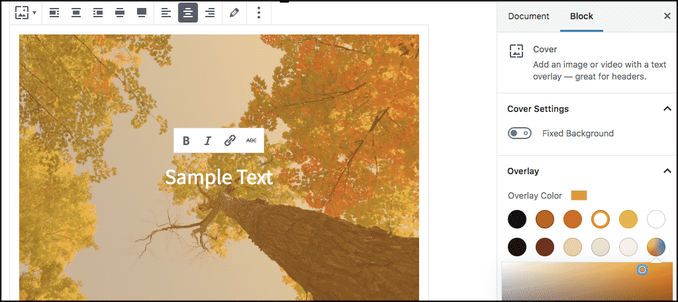Choose the light grayish-beige overlay swatch
The height and width of the screenshot is (302, 678).
point(601,247)
